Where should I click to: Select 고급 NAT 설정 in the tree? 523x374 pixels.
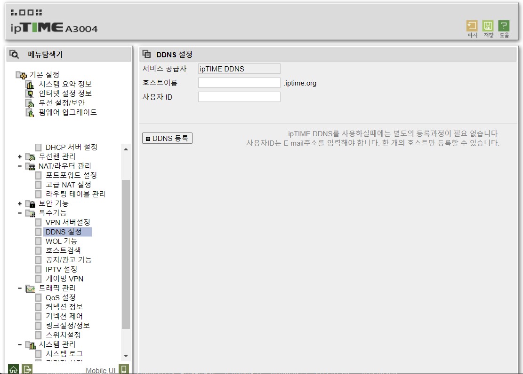coord(68,185)
